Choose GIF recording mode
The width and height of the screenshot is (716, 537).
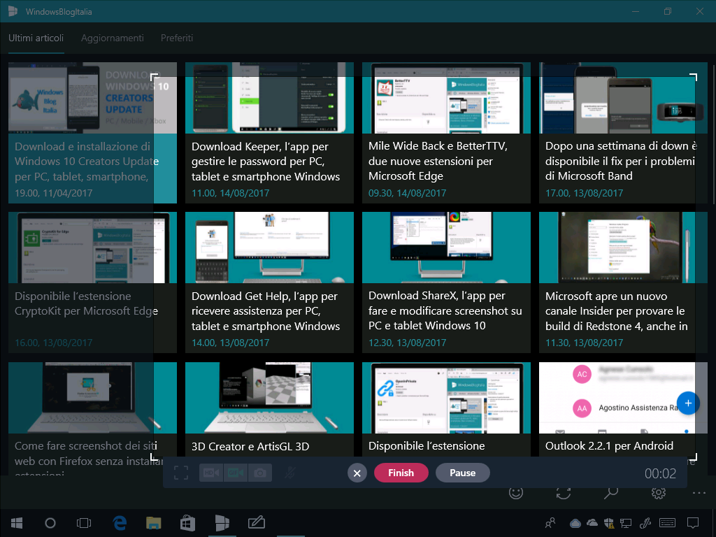pyautogui.click(x=236, y=473)
